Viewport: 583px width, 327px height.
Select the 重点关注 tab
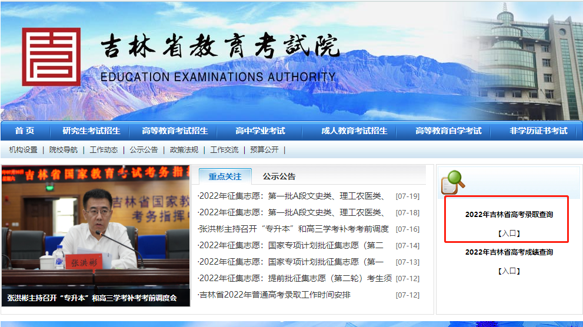coord(225,176)
